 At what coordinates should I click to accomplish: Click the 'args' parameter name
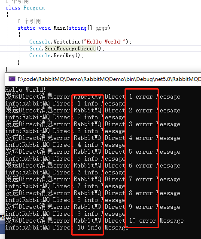click(x=102, y=28)
